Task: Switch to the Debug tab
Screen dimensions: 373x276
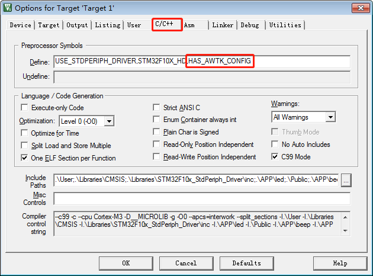Action: tap(250, 25)
